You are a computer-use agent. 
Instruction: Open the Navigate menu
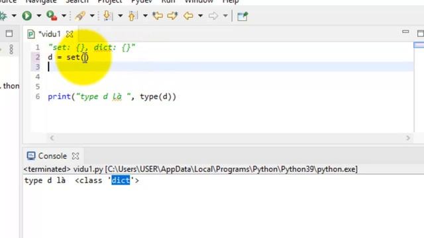(x=41, y=1)
